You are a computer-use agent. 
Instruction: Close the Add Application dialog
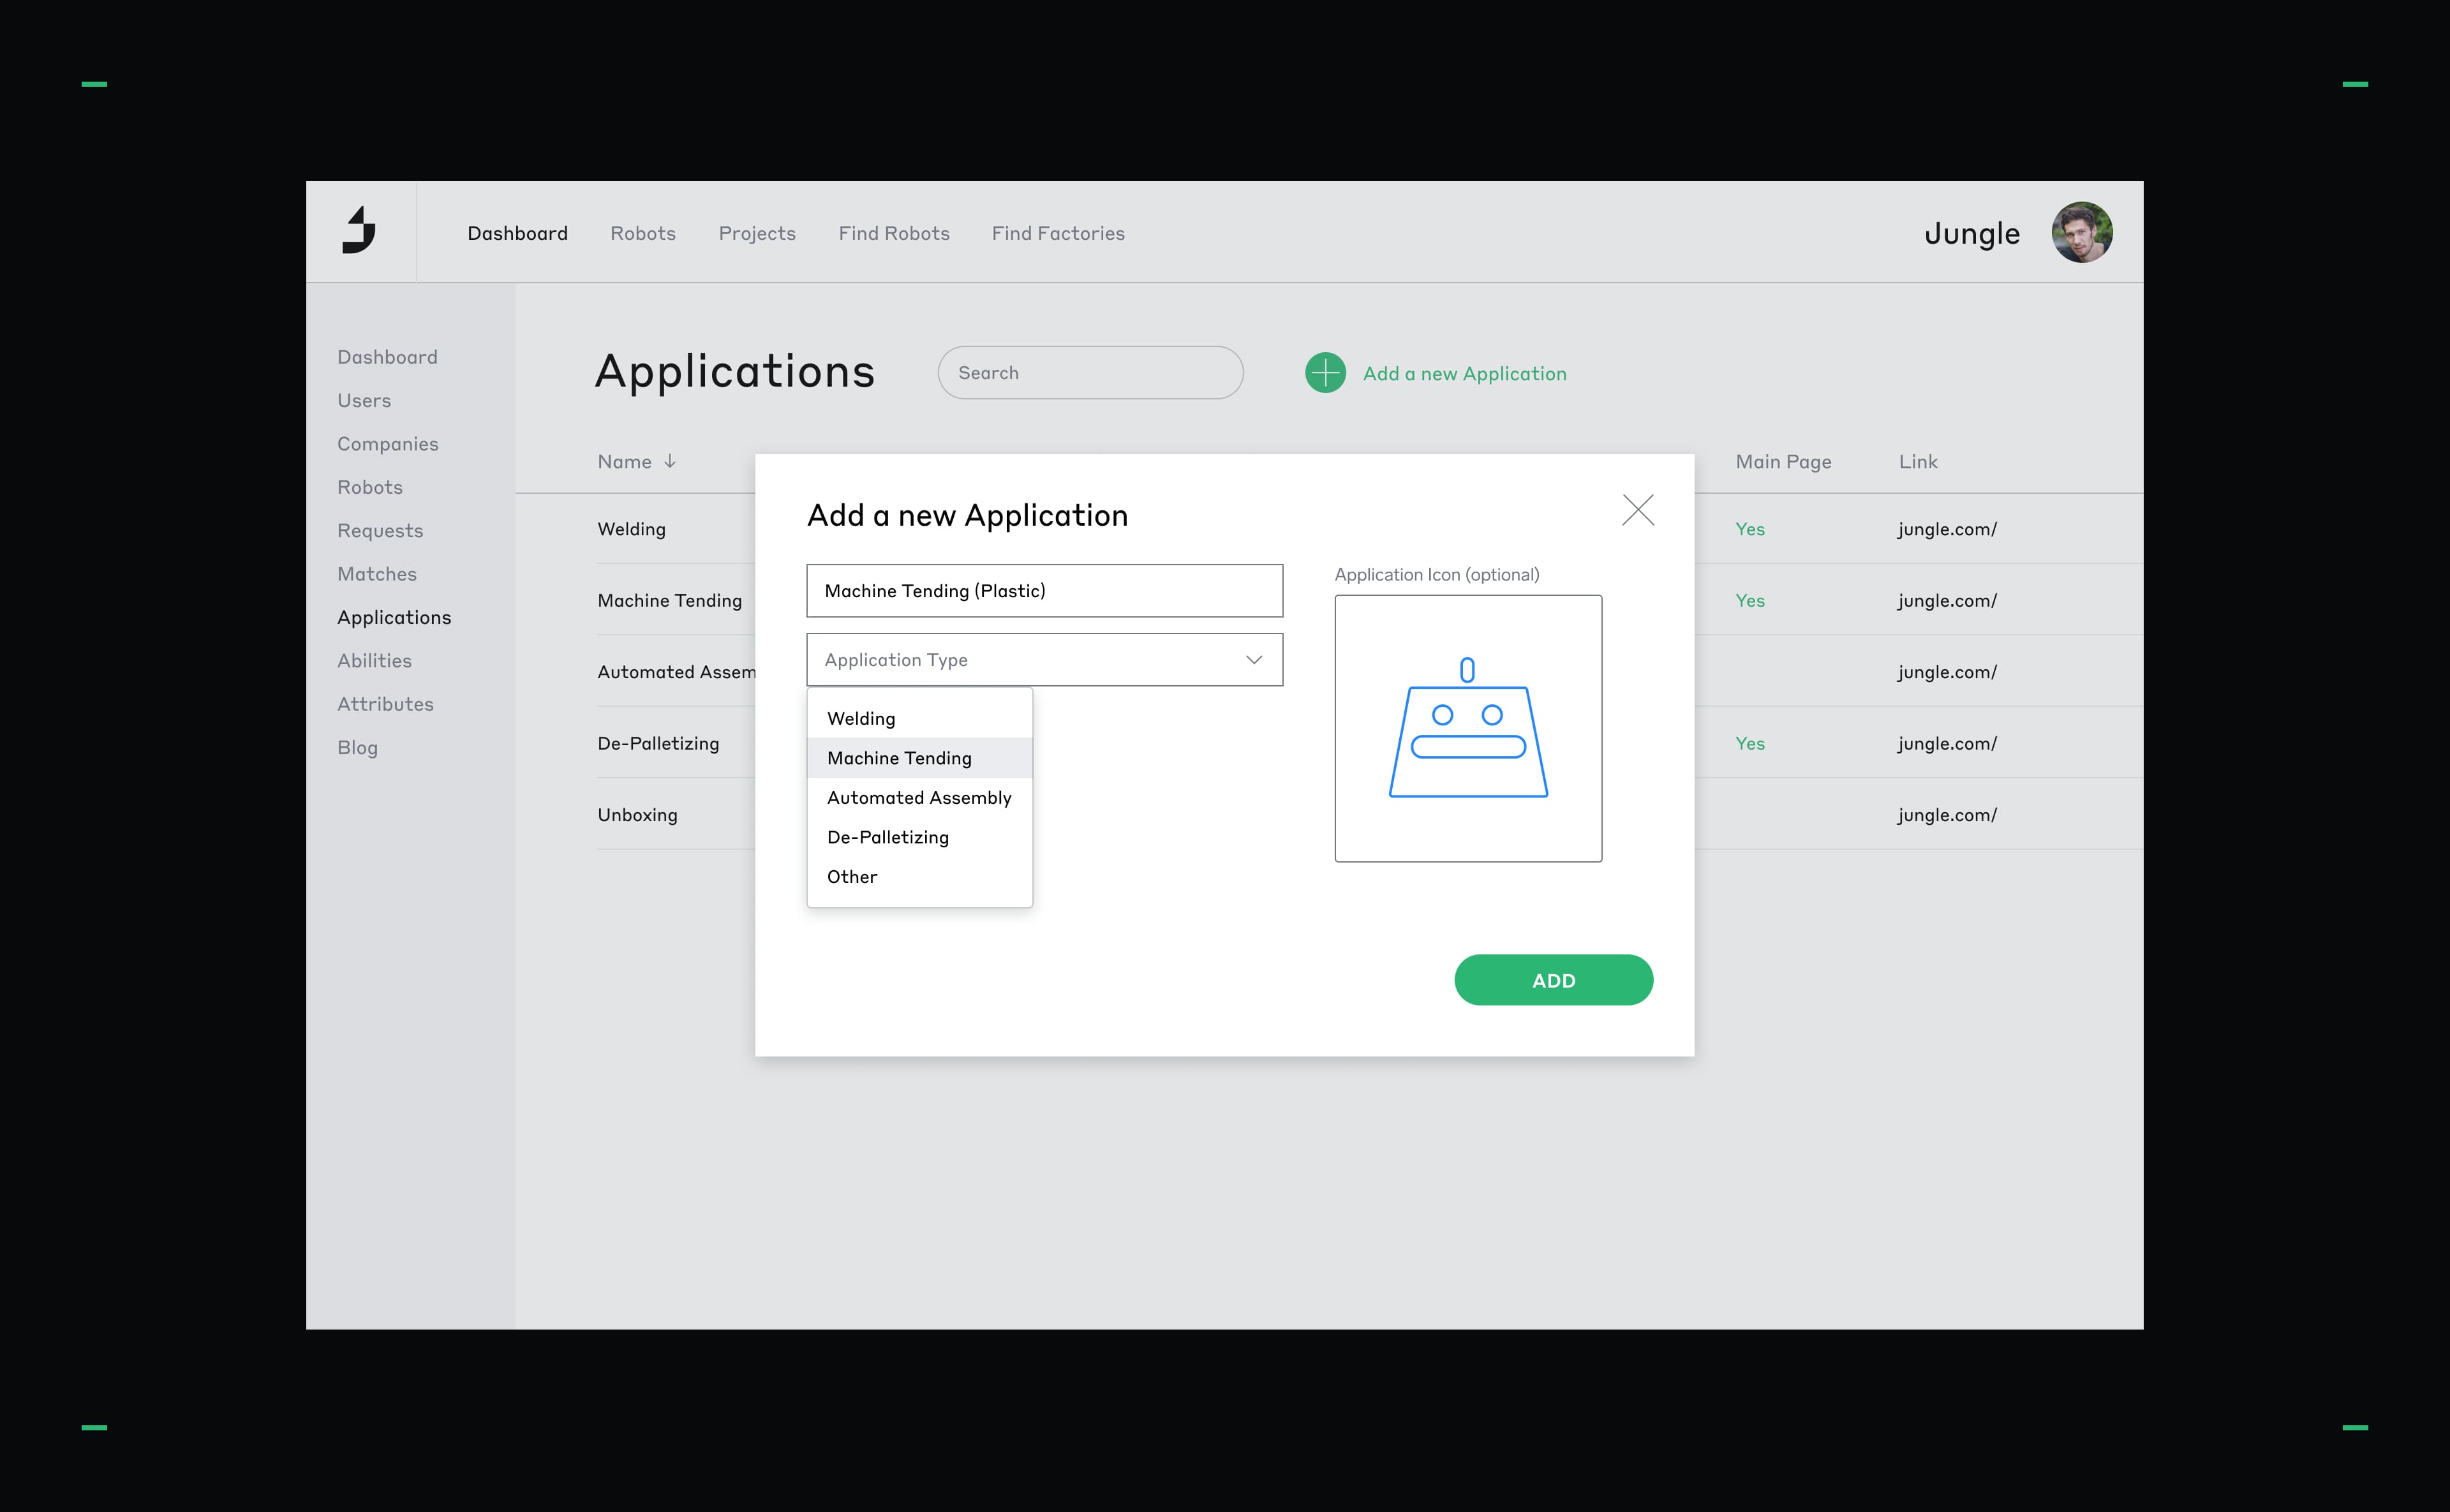1637,510
